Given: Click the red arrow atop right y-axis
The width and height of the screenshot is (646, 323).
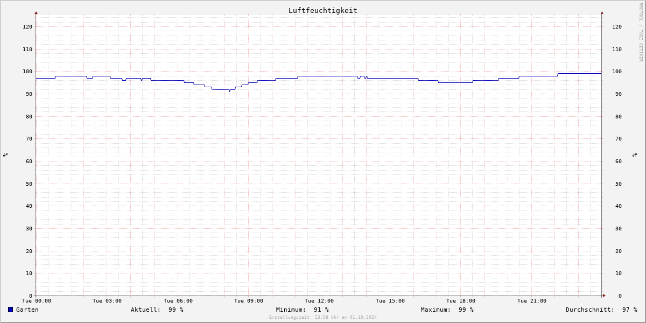Looking at the screenshot, I should pyautogui.click(x=602, y=12).
